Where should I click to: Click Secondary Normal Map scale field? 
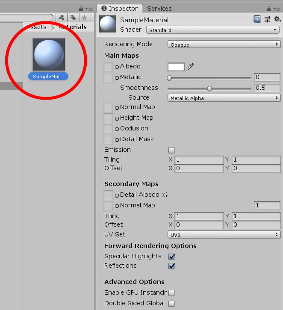click(x=267, y=206)
